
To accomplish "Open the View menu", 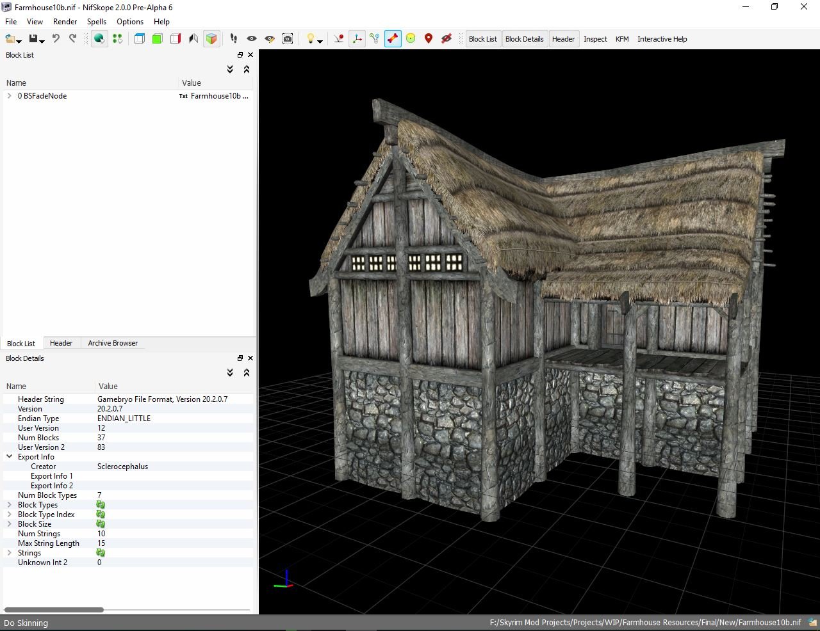I will click(35, 22).
